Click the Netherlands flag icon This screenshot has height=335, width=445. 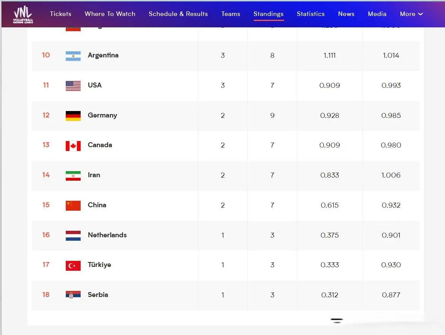(73, 236)
